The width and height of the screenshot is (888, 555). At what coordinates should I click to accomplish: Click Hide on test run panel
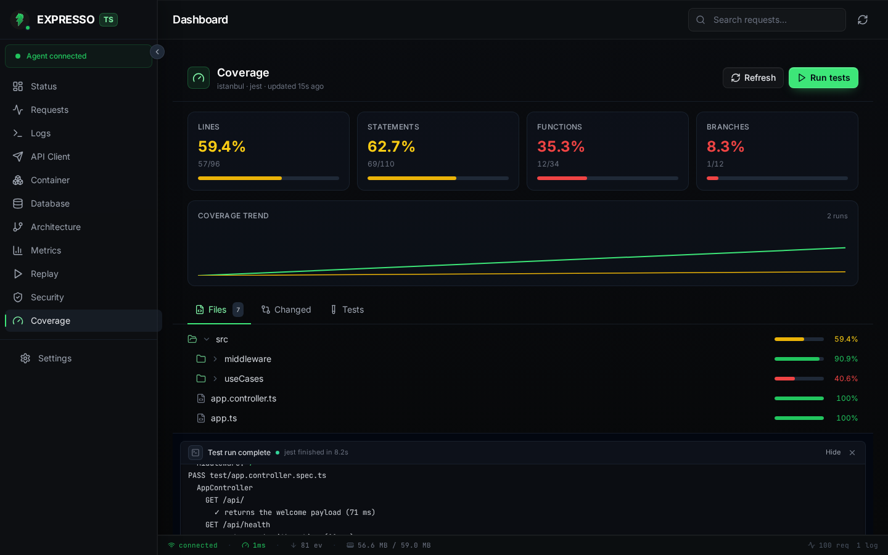click(833, 453)
